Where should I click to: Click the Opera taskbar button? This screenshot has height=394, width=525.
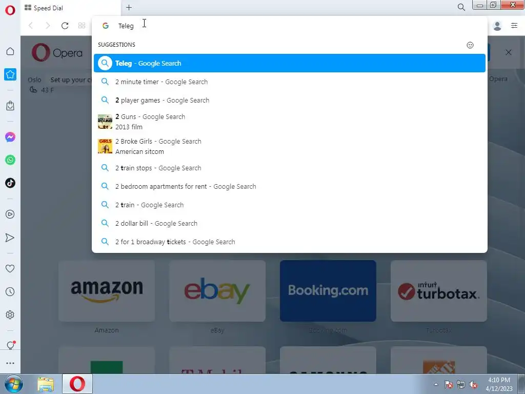[x=77, y=384]
